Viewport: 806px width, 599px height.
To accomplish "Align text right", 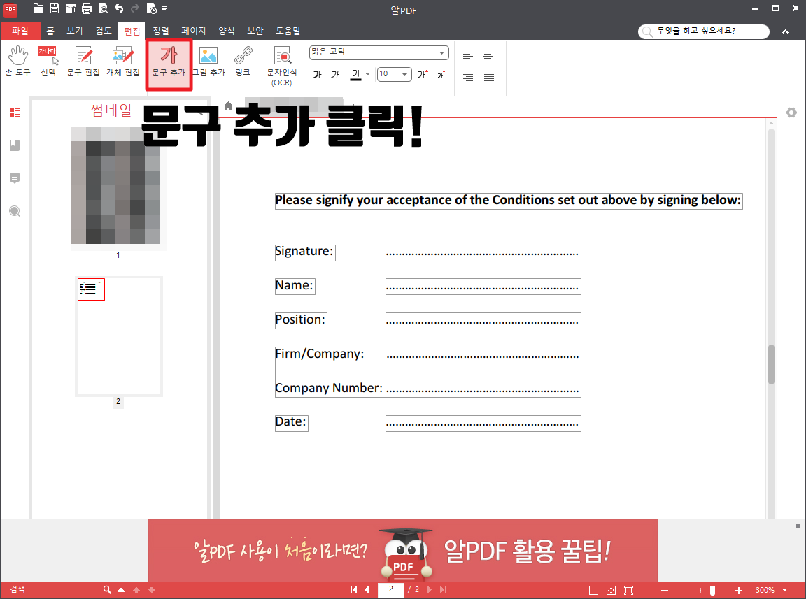I will 468,78.
